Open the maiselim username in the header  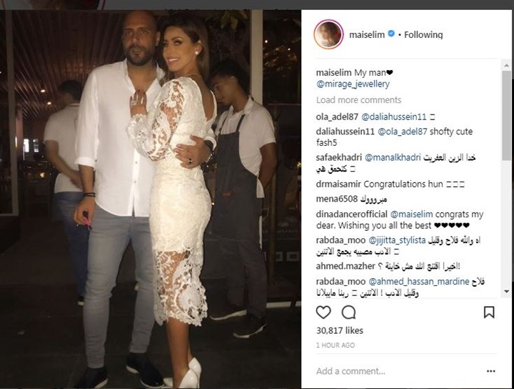click(367, 34)
